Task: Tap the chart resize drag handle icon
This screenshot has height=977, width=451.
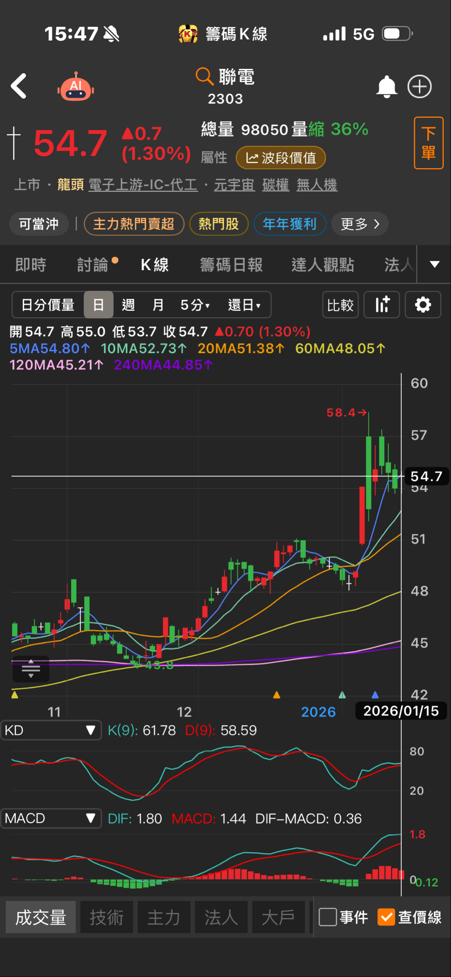Action: (x=31, y=669)
